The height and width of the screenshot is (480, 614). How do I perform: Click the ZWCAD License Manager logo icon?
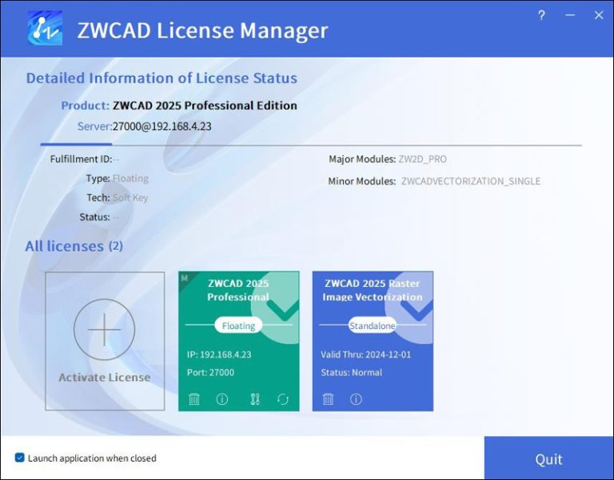tap(45, 31)
